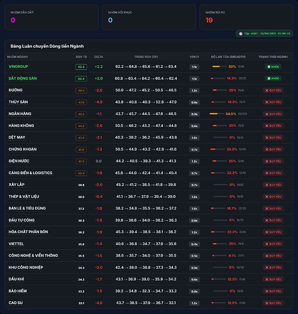Viewport: 298px width, 314px height.
Task: Click the VINGROUP 50% breadth progress bar
Action: click(219, 67)
